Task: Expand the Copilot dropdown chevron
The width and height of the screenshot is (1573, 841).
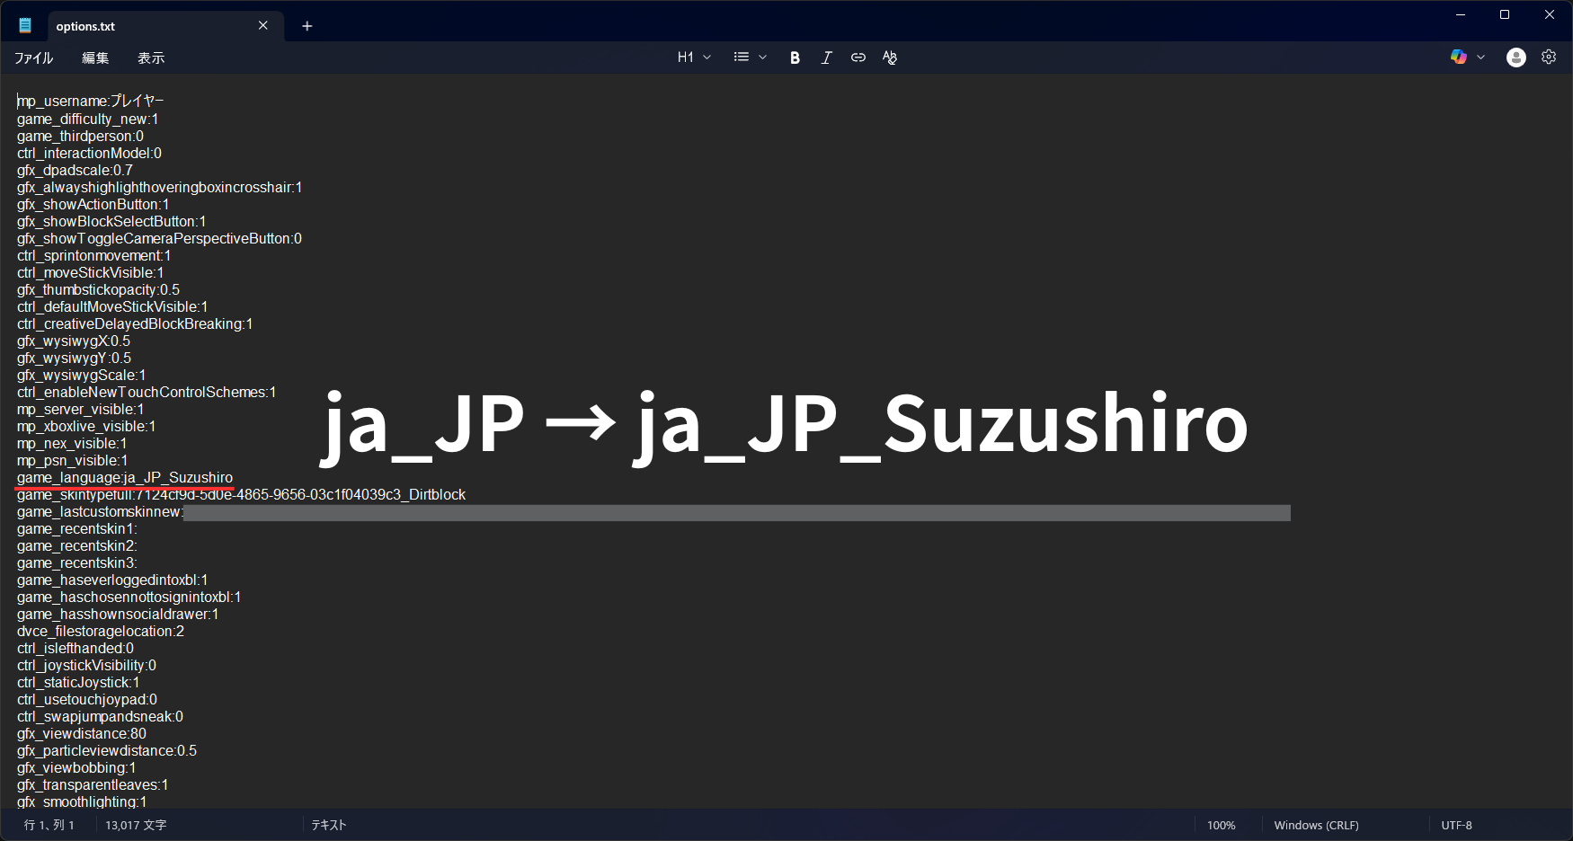Action: (x=1480, y=57)
